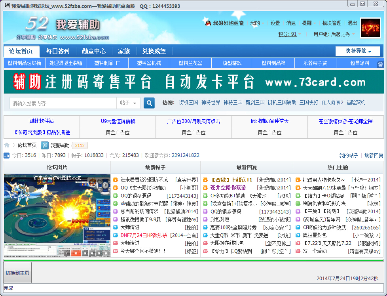This screenshot has height=296, width=387.
Task: Open the 帖子 search type dropdown
Action: pos(128,103)
